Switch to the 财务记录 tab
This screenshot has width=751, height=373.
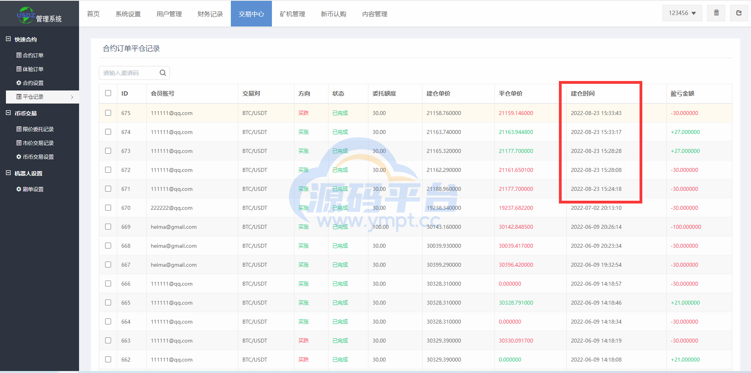(x=210, y=14)
